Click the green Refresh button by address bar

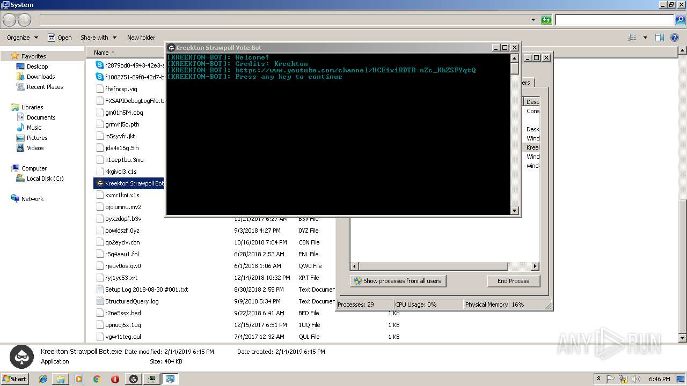[546, 20]
